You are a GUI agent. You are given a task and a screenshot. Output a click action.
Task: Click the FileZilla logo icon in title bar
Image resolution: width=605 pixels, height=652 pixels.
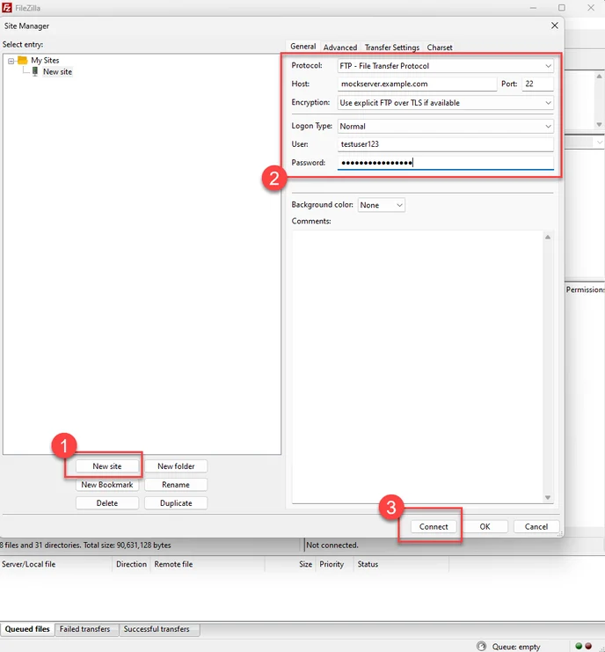click(x=7, y=8)
